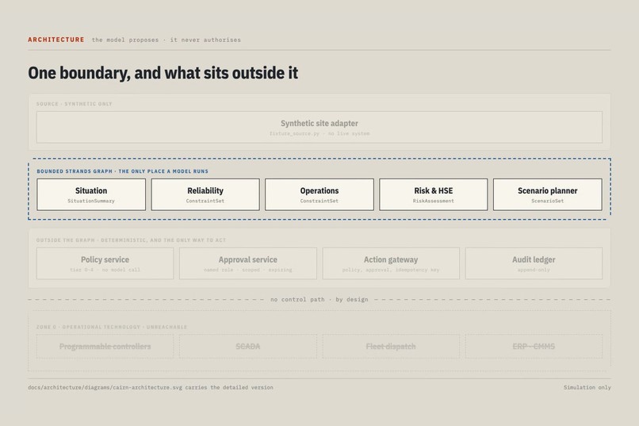This screenshot has width=639, height=426.
Task: Click the Audit ledger box
Action: (x=534, y=263)
